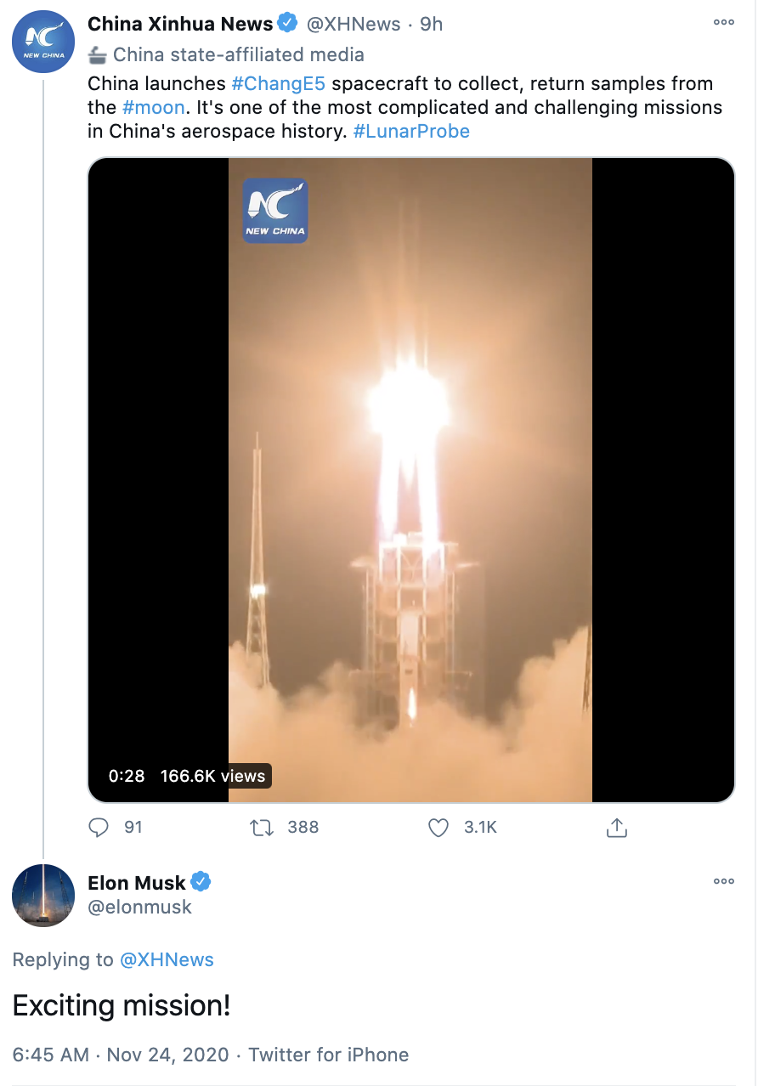
Task: Play the rocket launch video
Action: click(x=410, y=480)
